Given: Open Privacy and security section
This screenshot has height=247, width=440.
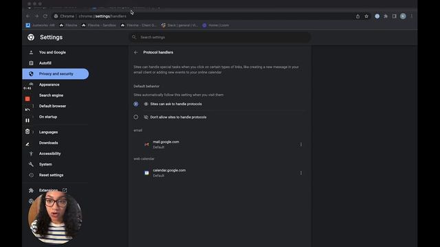Looking at the screenshot, I should click(56, 74).
